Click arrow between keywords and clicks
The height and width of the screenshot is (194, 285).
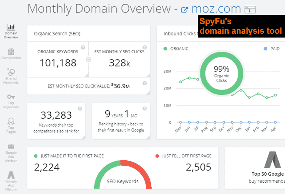point(88,60)
